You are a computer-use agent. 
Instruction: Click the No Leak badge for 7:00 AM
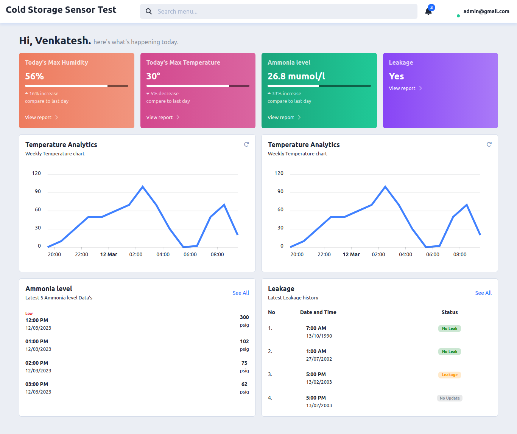click(x=450, y=329)
